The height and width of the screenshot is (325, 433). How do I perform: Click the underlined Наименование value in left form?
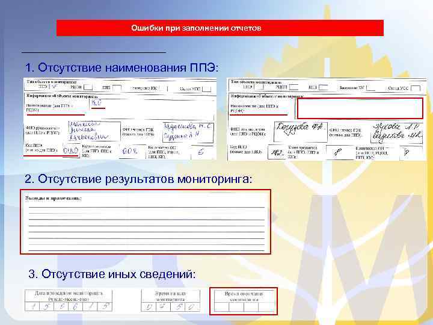[97, 104]
